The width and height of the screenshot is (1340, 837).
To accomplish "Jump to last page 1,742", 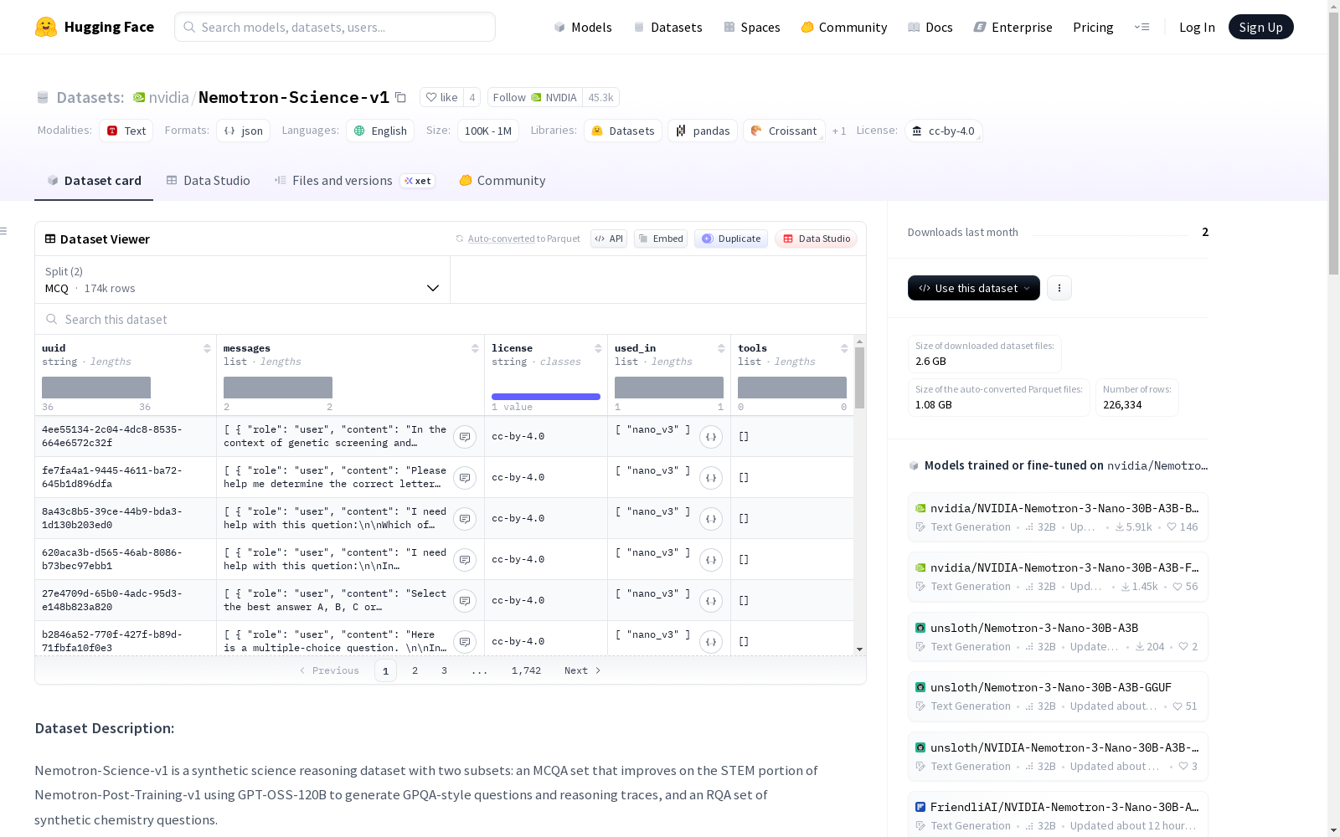I will (x=526, y=670).
